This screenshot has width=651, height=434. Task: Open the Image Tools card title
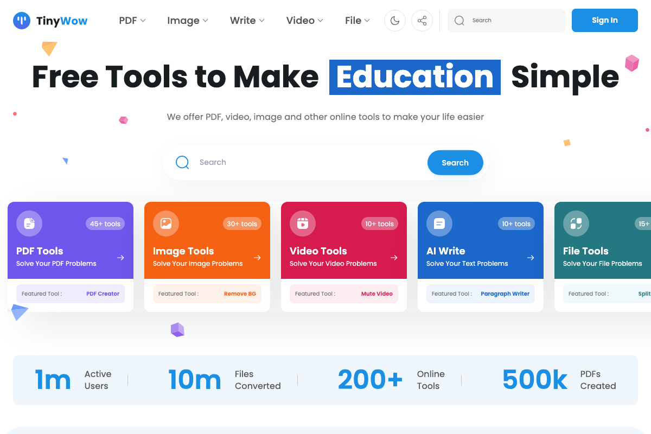(183, 251)
